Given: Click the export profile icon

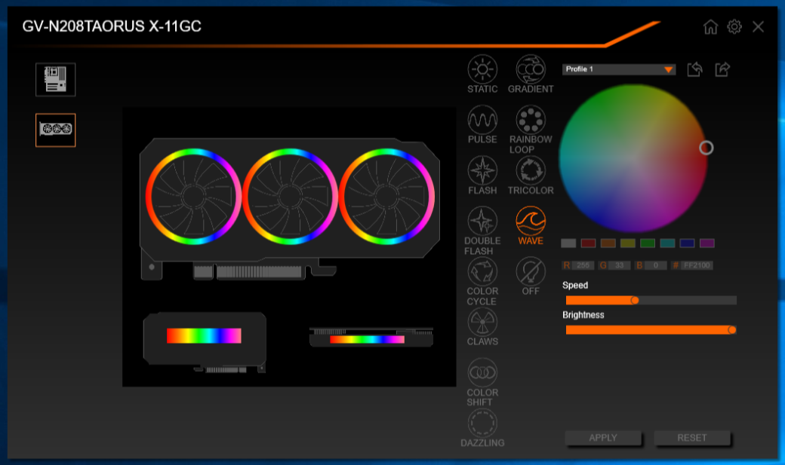Looking at the screenshot, I should 722,69.
